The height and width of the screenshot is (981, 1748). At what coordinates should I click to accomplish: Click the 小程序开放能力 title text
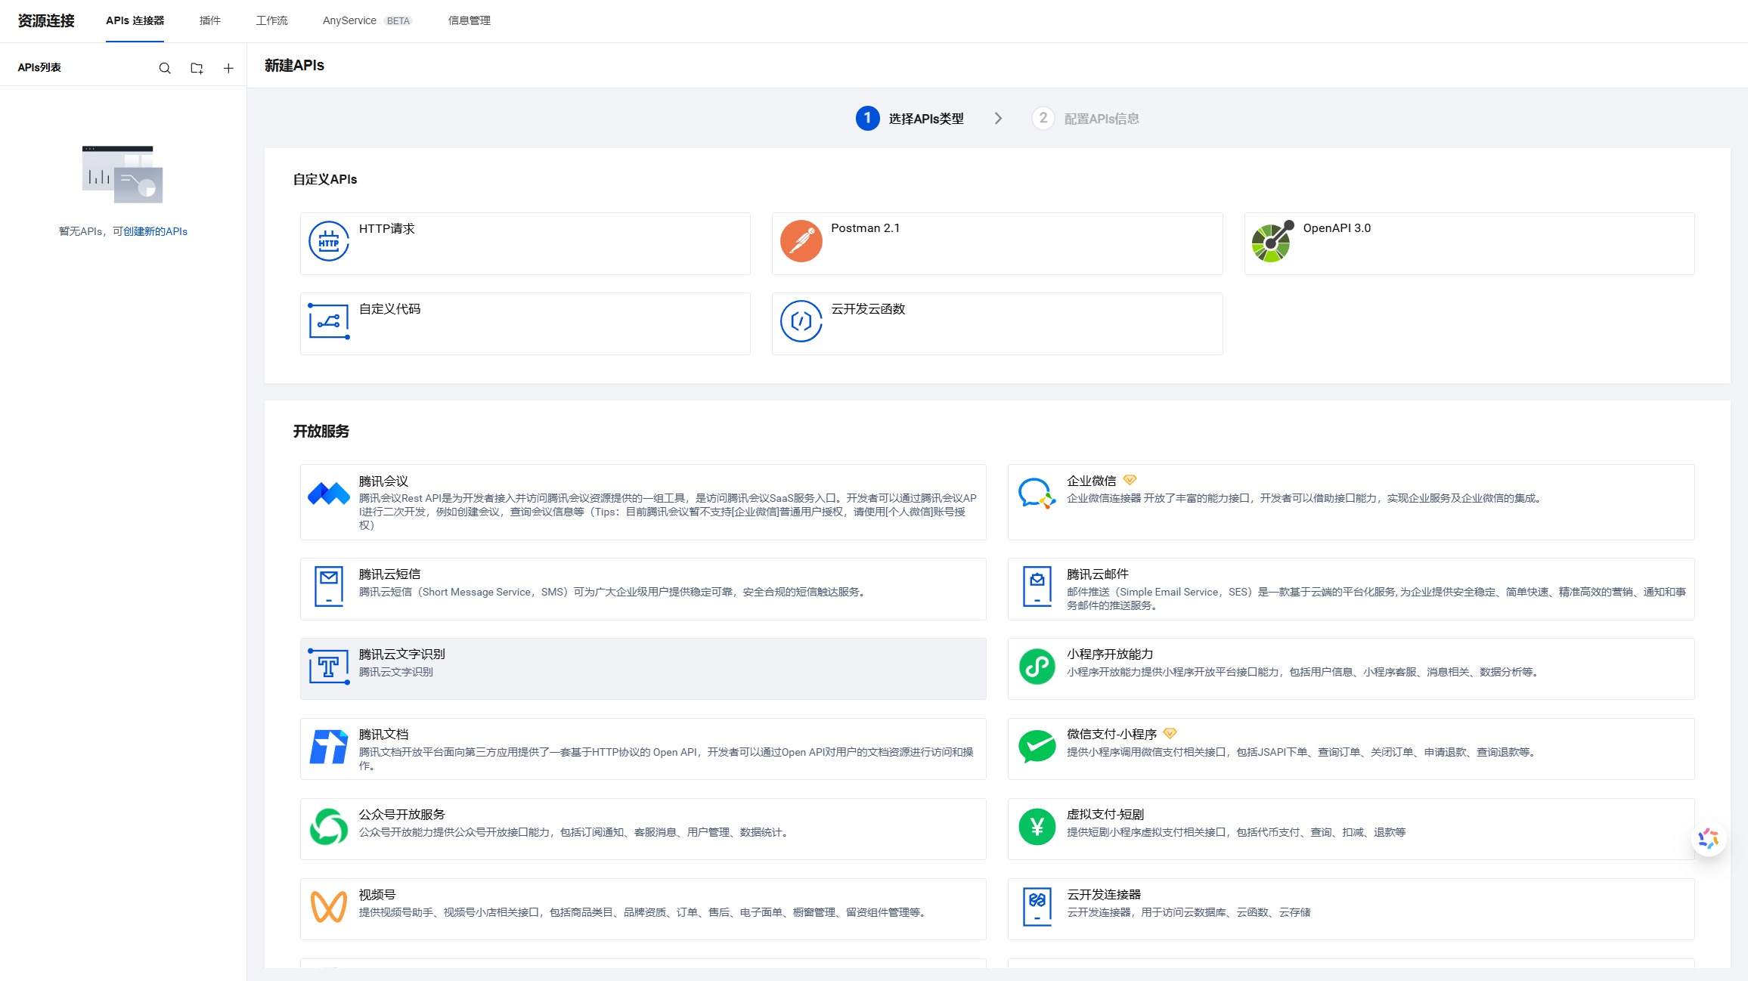1110,655
